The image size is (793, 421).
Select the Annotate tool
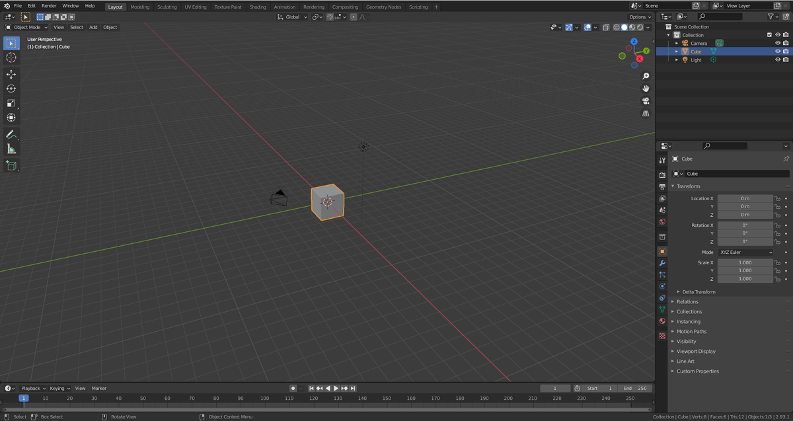tap(11, 134)
